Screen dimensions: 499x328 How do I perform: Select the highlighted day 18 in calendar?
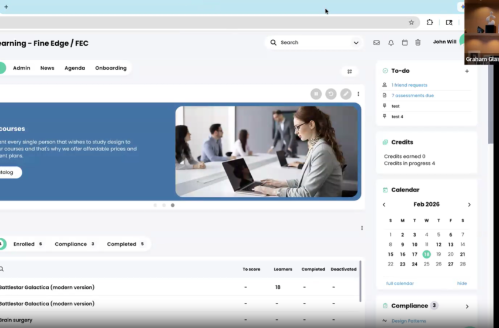[x=426, y=254]
